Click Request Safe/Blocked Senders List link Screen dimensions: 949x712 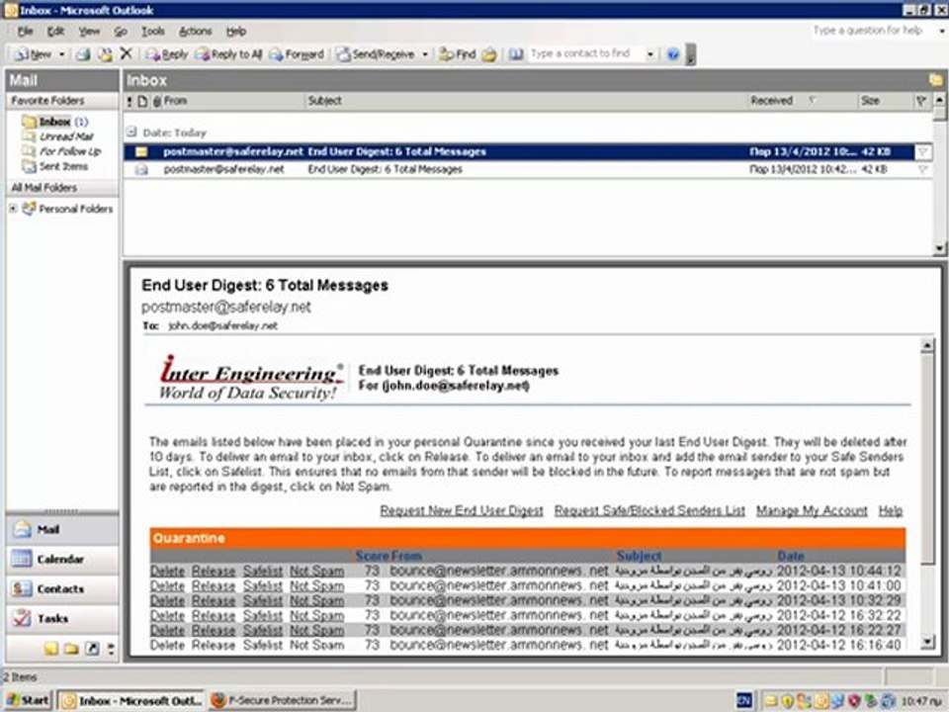[649, 511]
